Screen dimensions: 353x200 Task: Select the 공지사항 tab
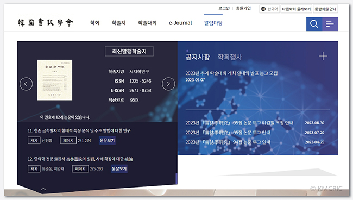(198, 57)
